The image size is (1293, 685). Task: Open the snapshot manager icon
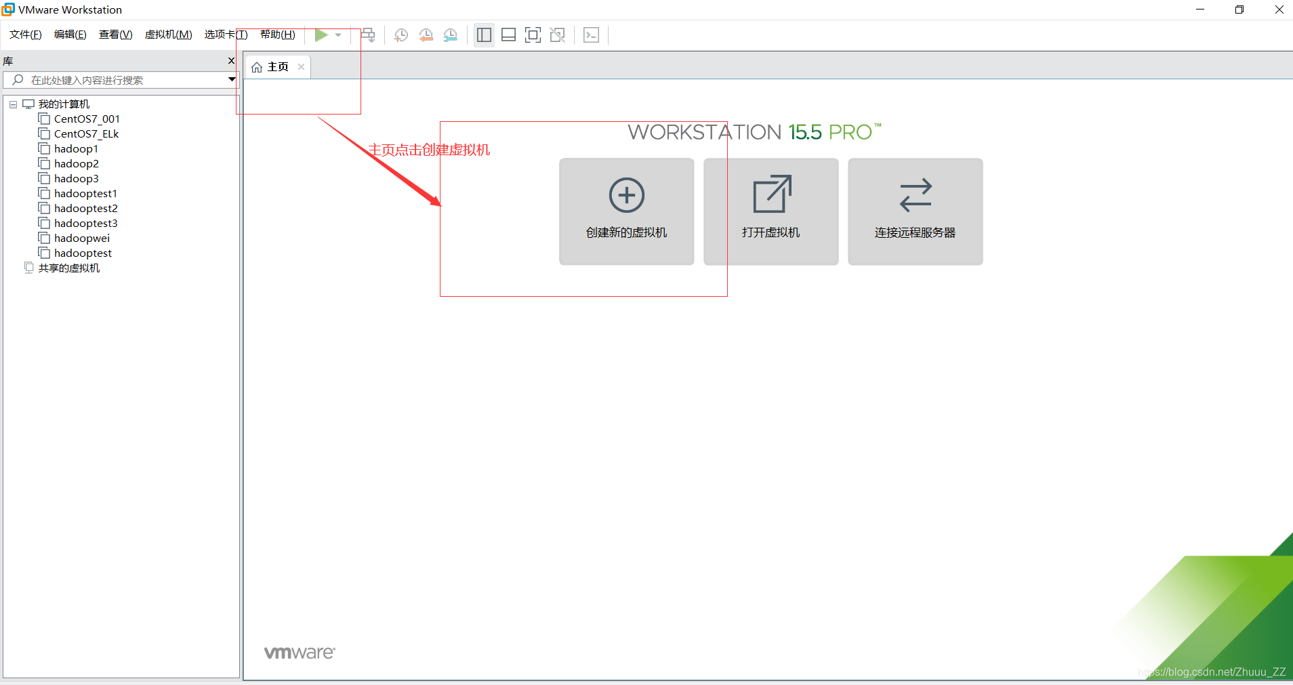point(451,35)
